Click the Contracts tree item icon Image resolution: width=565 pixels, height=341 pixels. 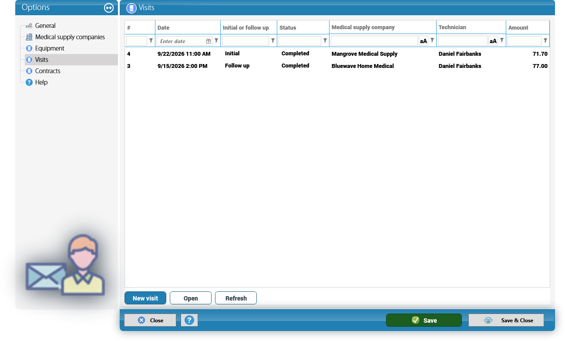point(29,71)
